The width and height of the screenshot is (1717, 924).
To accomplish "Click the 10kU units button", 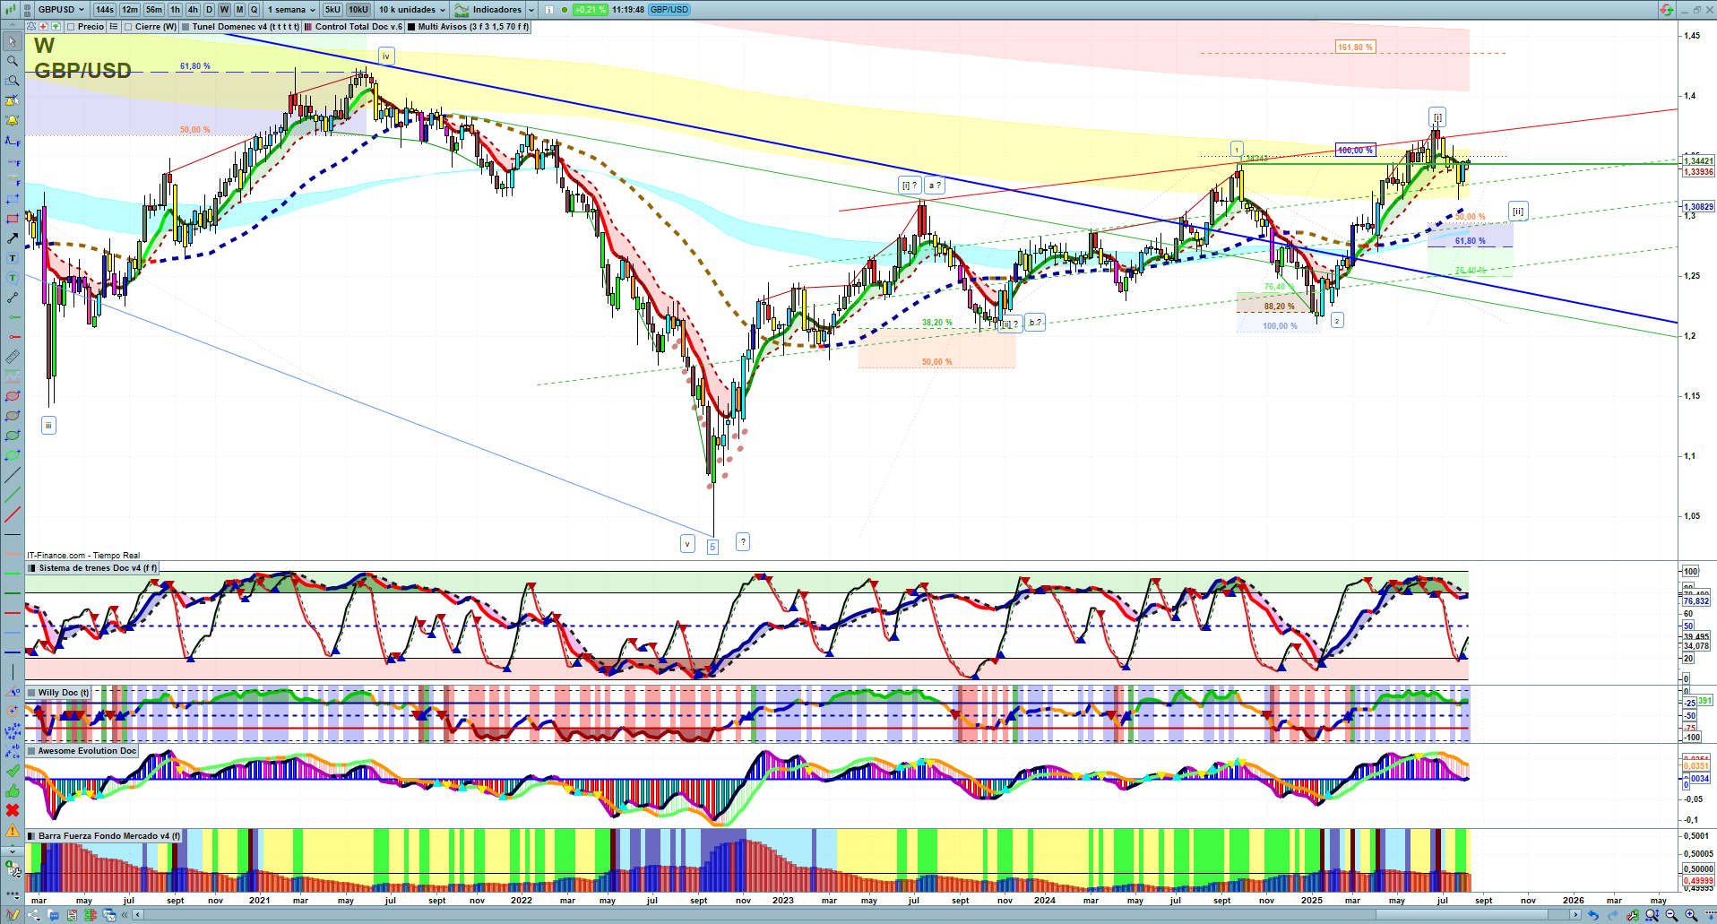I will pos(358,10).
